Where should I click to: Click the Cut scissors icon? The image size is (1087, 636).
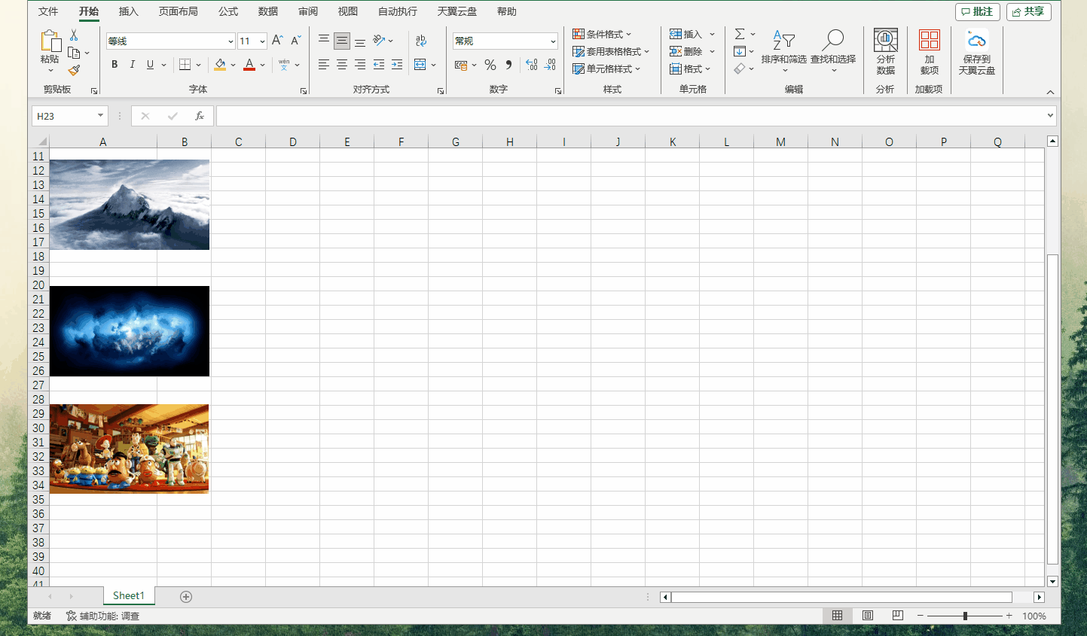74,35
